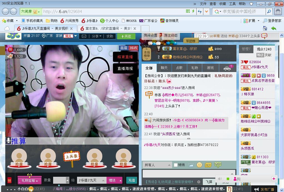Click the green undo-close-tab arrow icon

274,28
